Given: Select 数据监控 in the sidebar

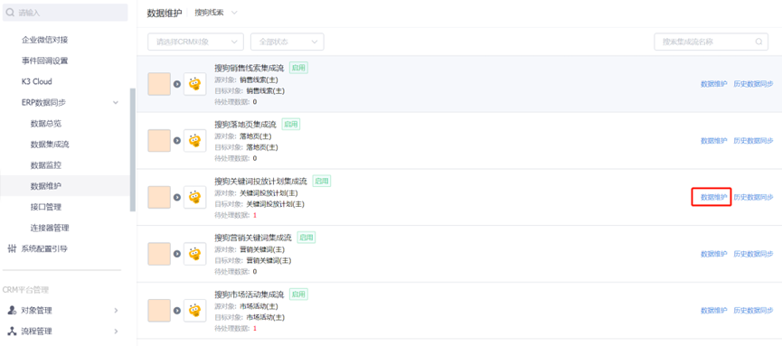Looking at the screenshot, I should [x=46, y=165].
